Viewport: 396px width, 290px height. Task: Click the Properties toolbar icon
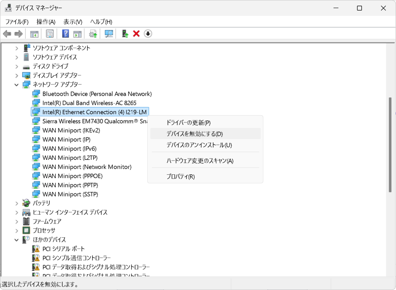pyautogui.click(x=49, y=34)
